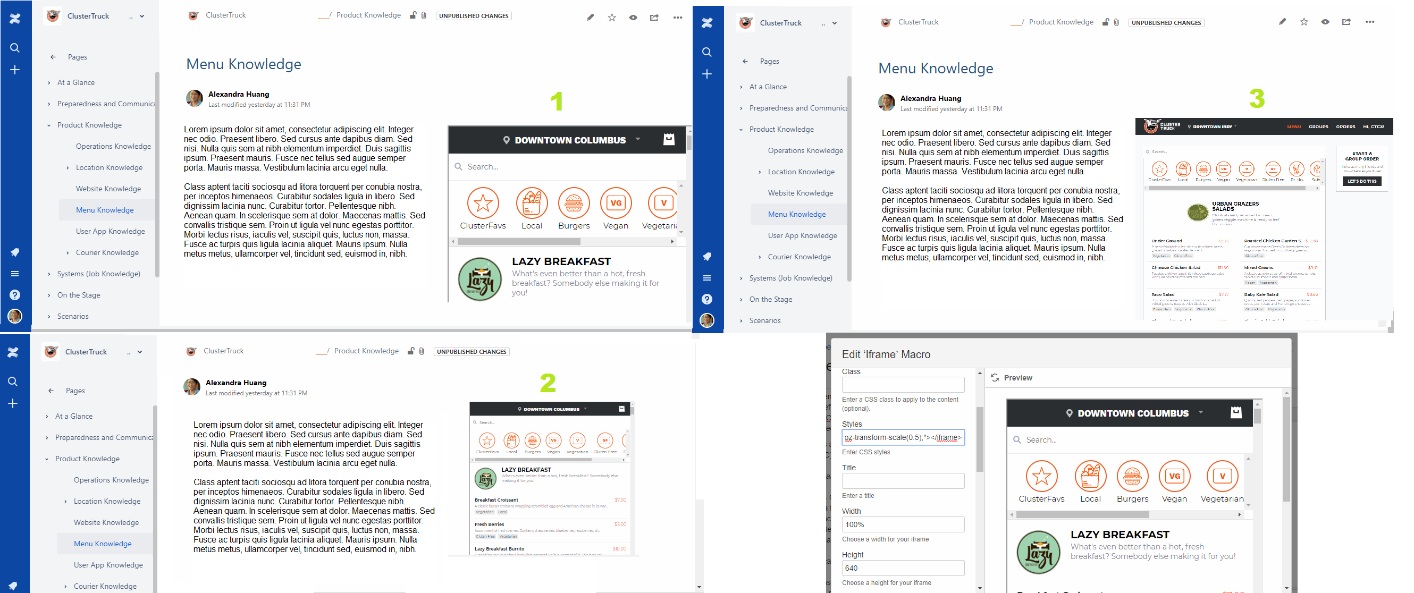
Task: Open the share icon in screenshot 3
Action: coord(1346,22)
